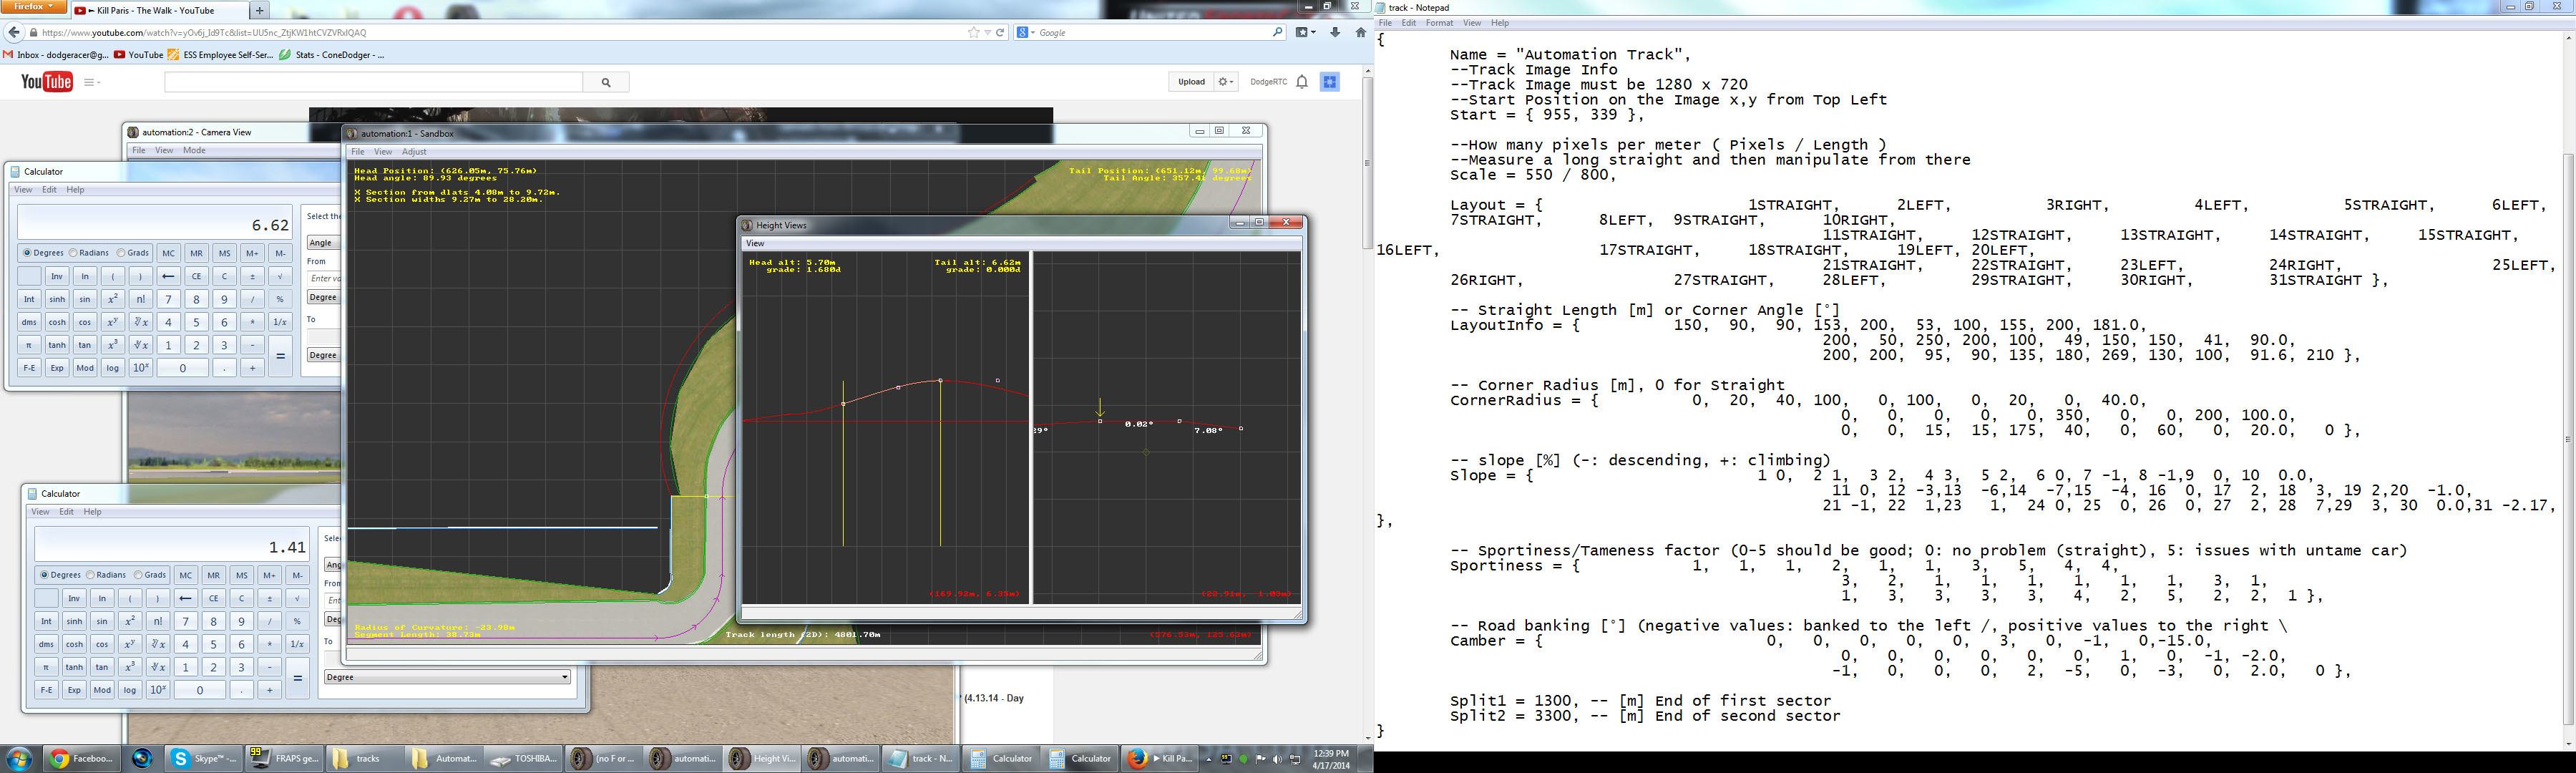Open FRAPS from the taskbar
This screenshot has height=773, width=2576.
285,759
